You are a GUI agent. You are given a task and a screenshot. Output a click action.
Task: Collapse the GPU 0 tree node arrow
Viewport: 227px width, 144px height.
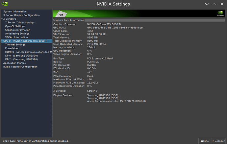tap(2, 41)
